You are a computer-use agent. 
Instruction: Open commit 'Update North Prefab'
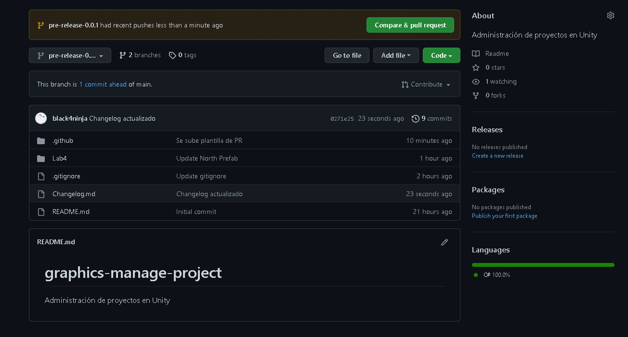(207, 159)
